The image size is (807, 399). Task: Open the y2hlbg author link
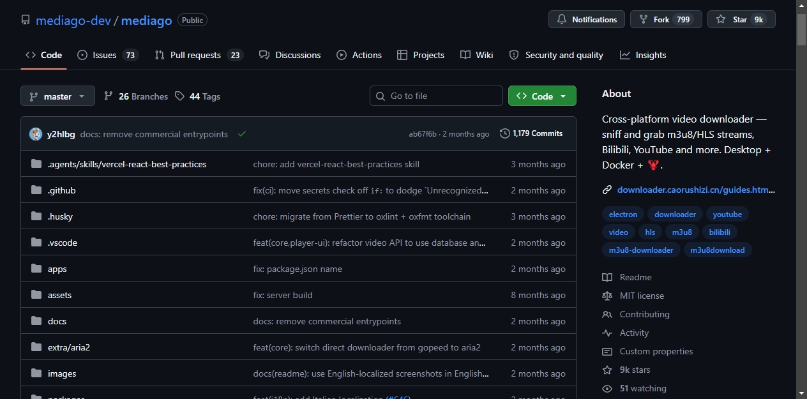pos(61,134)
